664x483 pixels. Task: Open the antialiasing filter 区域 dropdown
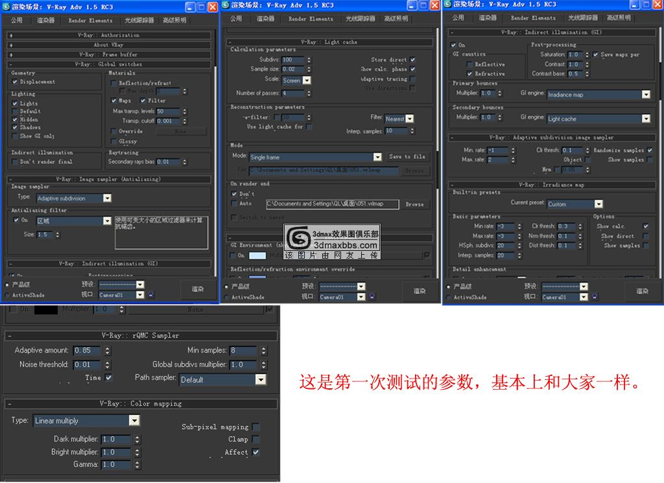pyautogui.click(x=74, y=221)
